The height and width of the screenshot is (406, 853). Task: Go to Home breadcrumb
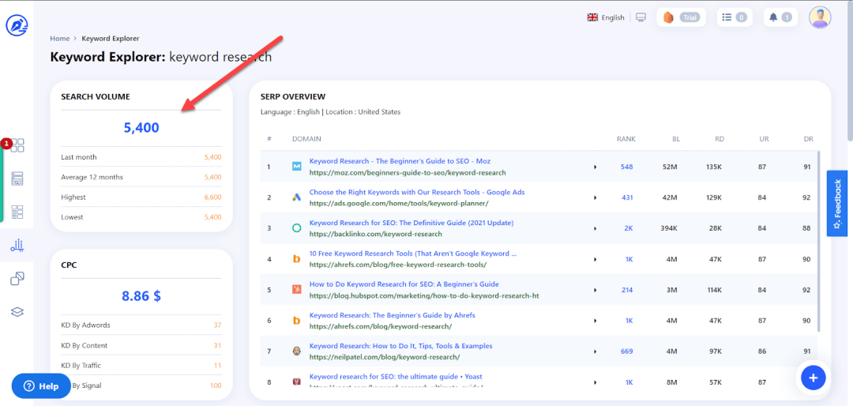pyautogui.click(x=60, y=39)
